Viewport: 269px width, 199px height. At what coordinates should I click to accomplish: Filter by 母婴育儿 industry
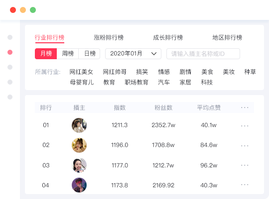point(82,82)
